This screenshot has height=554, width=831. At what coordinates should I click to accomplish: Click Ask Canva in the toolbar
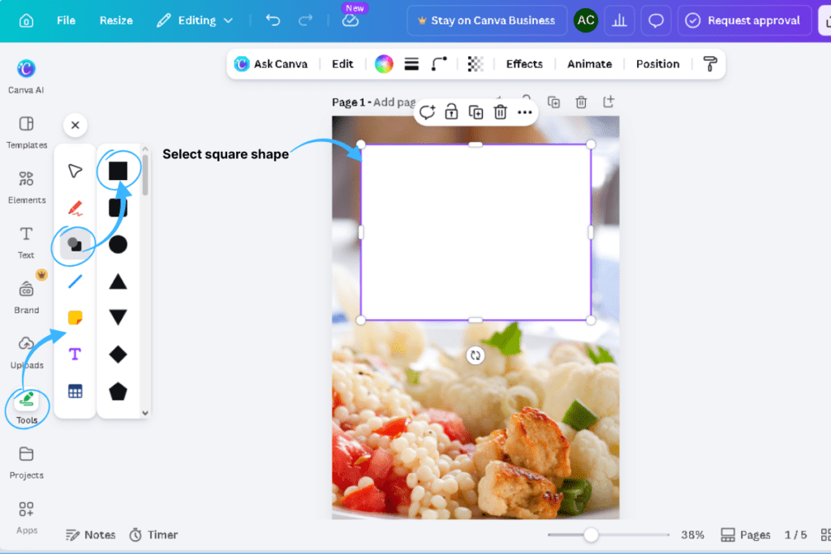tap(271, 64)
